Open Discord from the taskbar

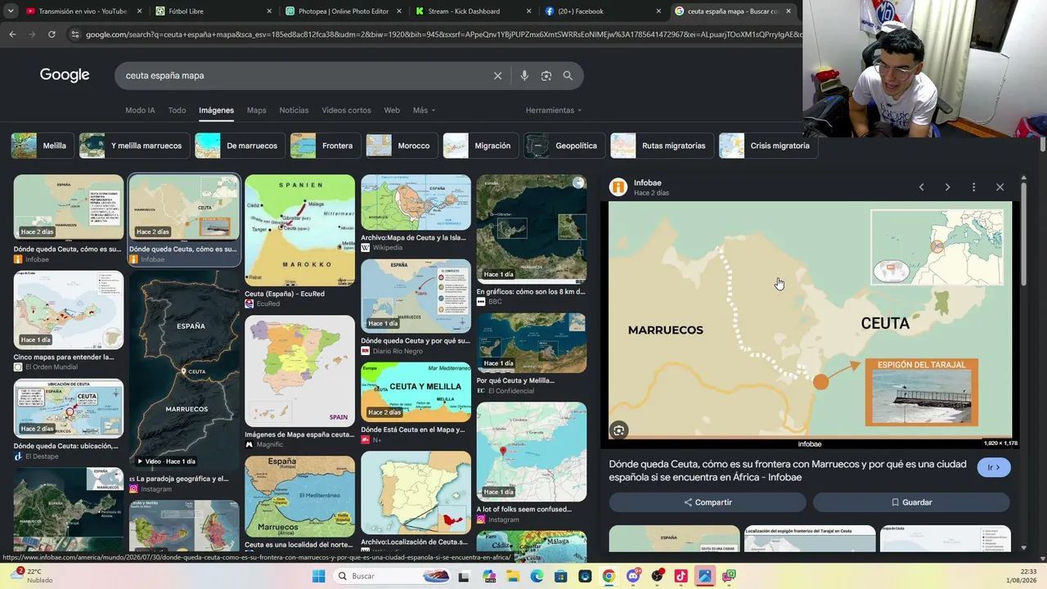(633, 576)
